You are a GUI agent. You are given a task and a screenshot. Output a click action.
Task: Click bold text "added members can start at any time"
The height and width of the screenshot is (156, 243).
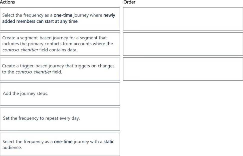pos(40,21)
